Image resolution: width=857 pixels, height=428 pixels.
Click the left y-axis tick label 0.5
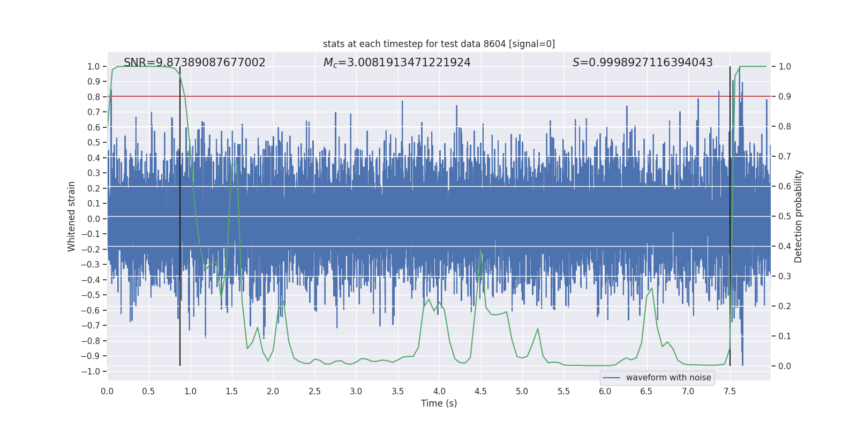(x=94, y=142)
